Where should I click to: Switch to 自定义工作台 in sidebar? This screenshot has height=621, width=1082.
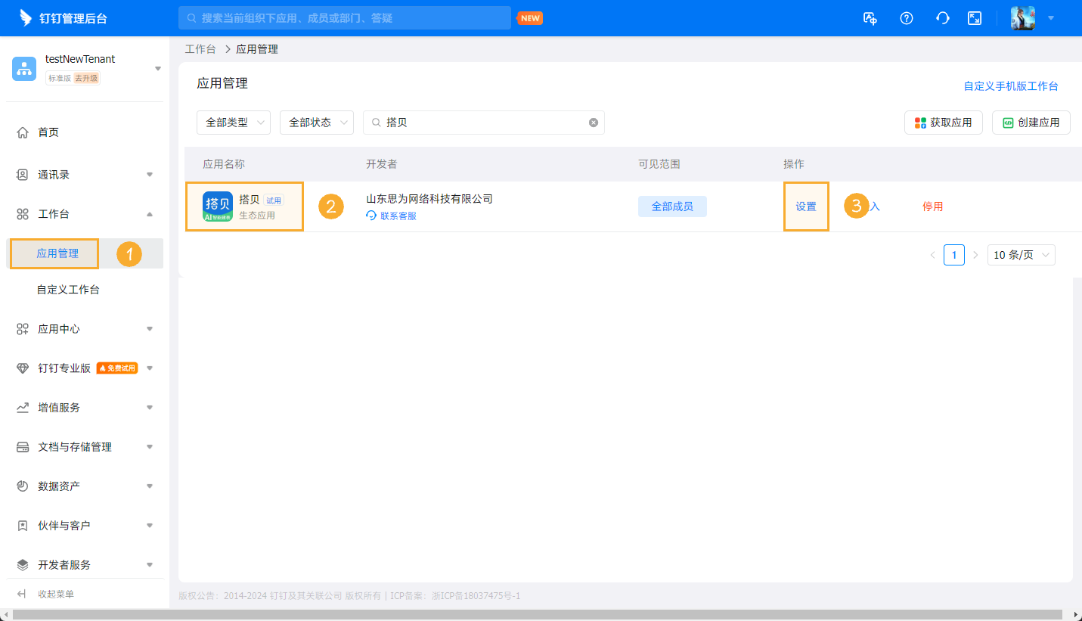67,289
